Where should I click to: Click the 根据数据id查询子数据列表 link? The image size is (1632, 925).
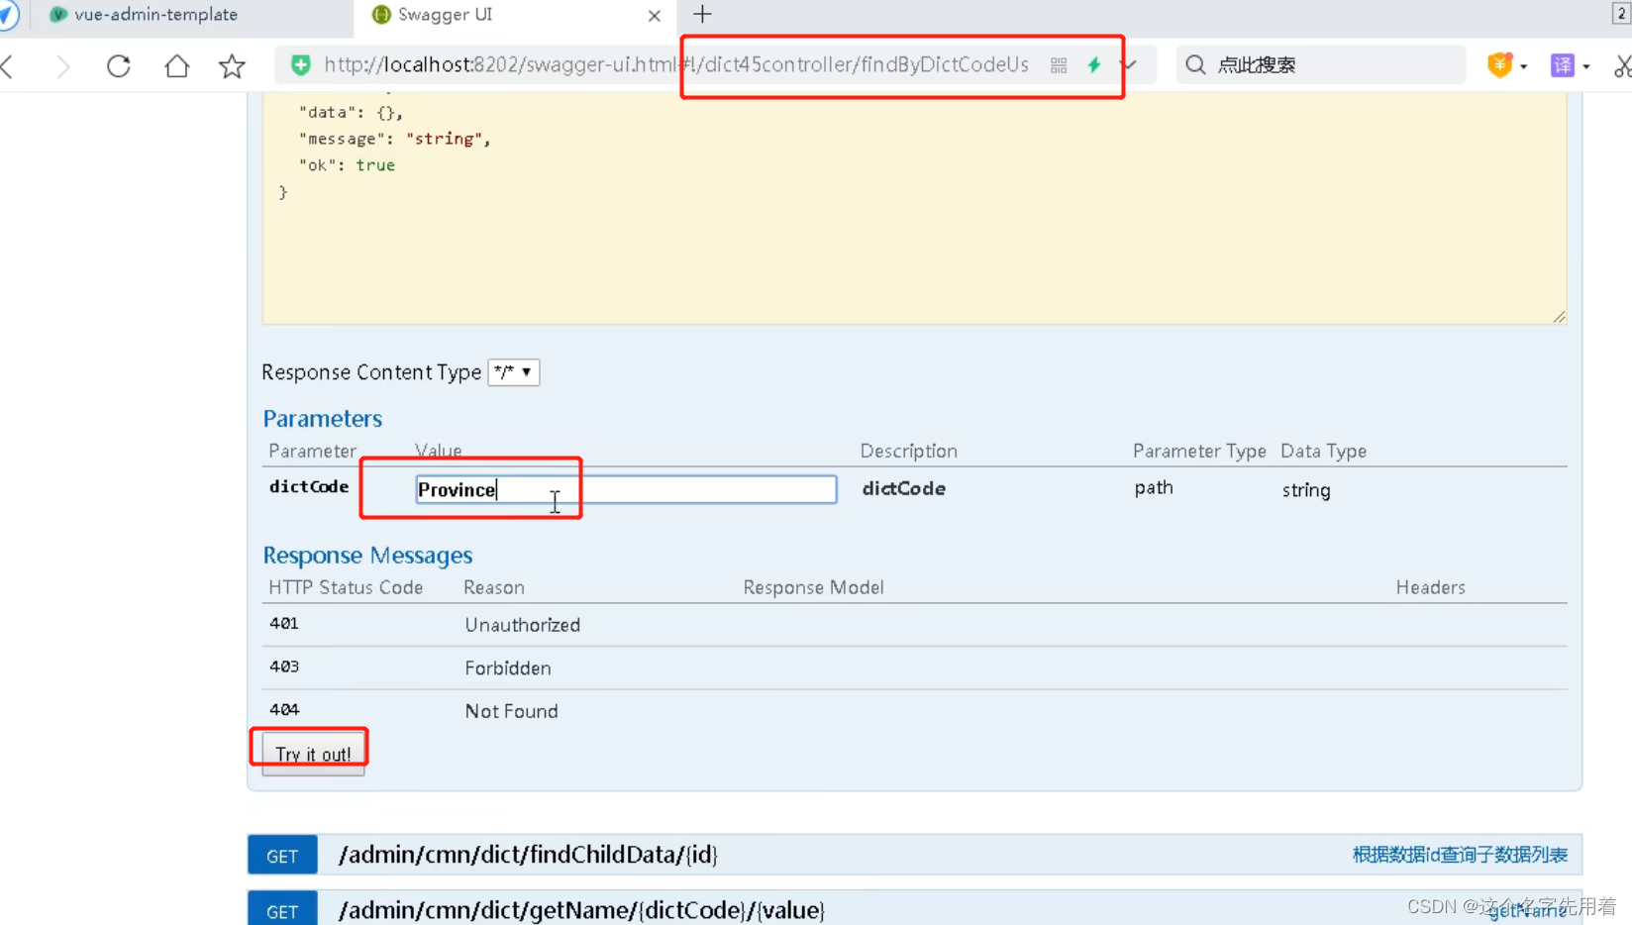coord(1460,855)
